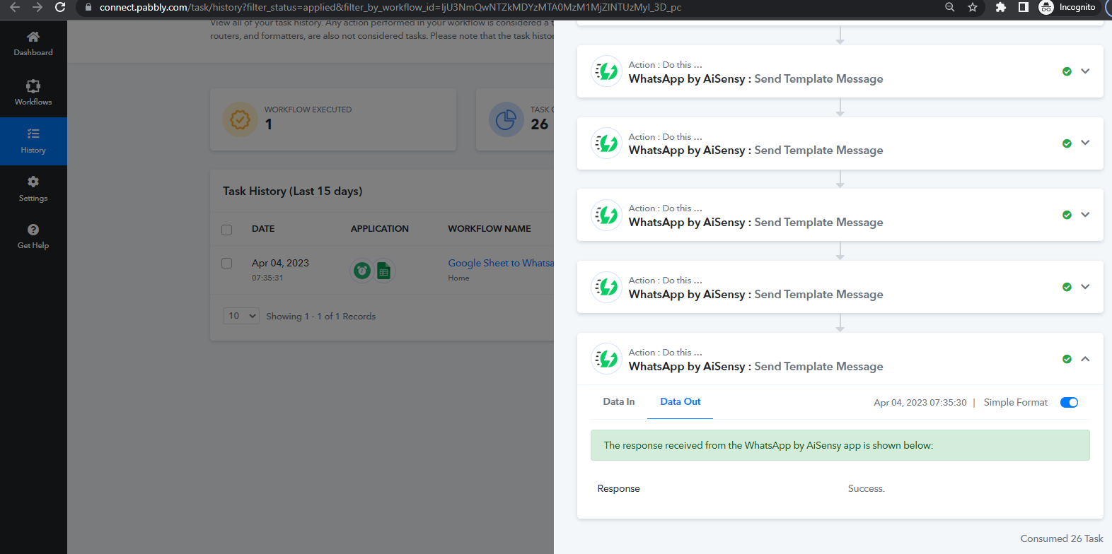This screenshot has width=1112, height=554.
Task: Click the zoom magnifier in the address bar
Action: pyautogui.click(x=950, y=7)
